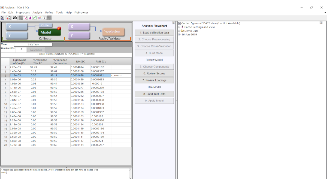Expand the Demo Data tree node
Screen dimensions: 327x184
pos(179,31)
